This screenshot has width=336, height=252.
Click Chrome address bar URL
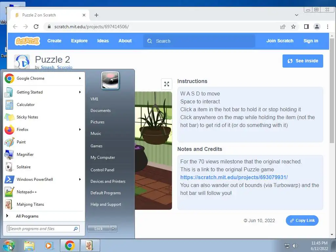coord(92,27)
